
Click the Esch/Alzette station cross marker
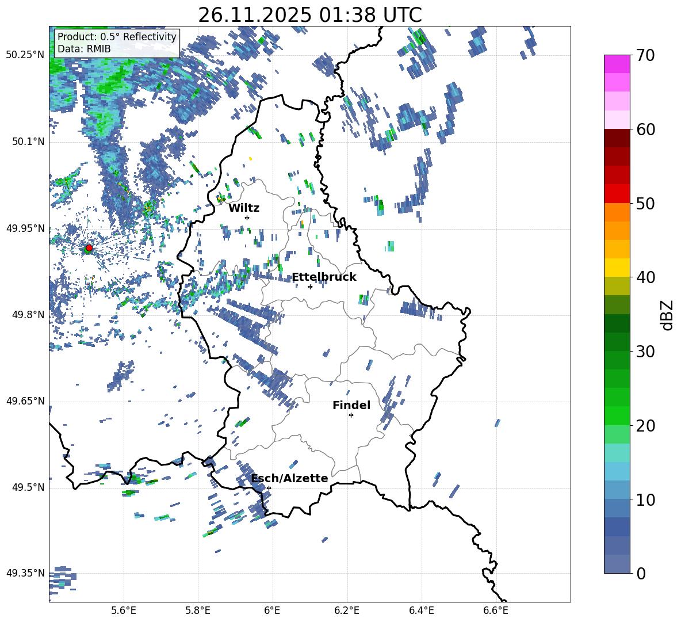click(x=269, y=488)
